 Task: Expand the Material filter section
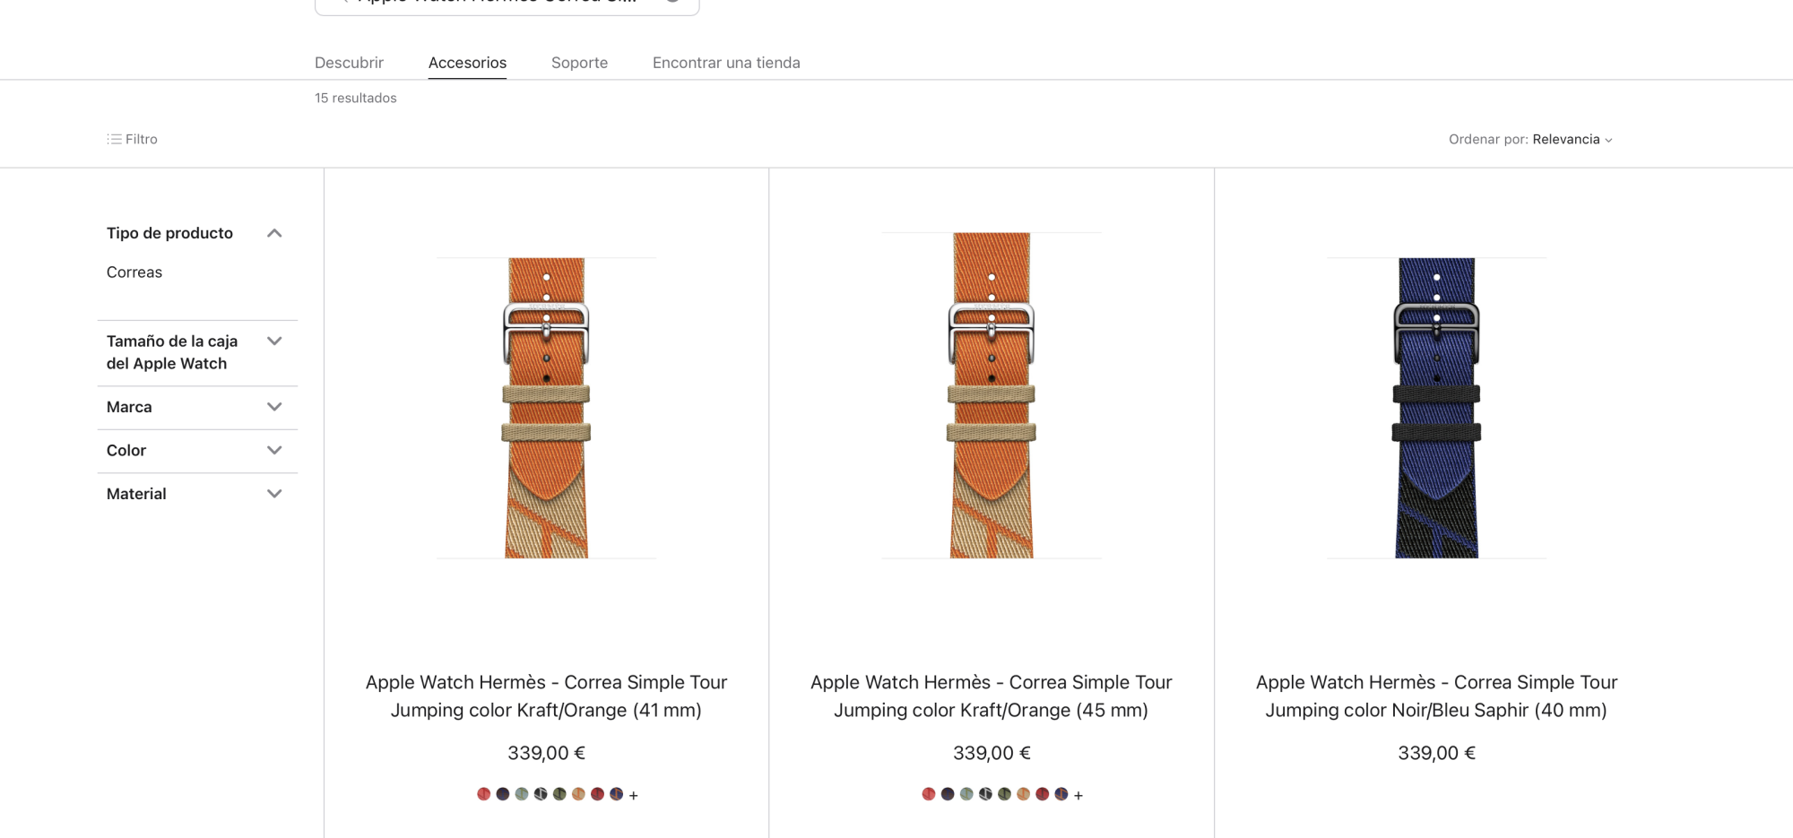click(274, 494)
